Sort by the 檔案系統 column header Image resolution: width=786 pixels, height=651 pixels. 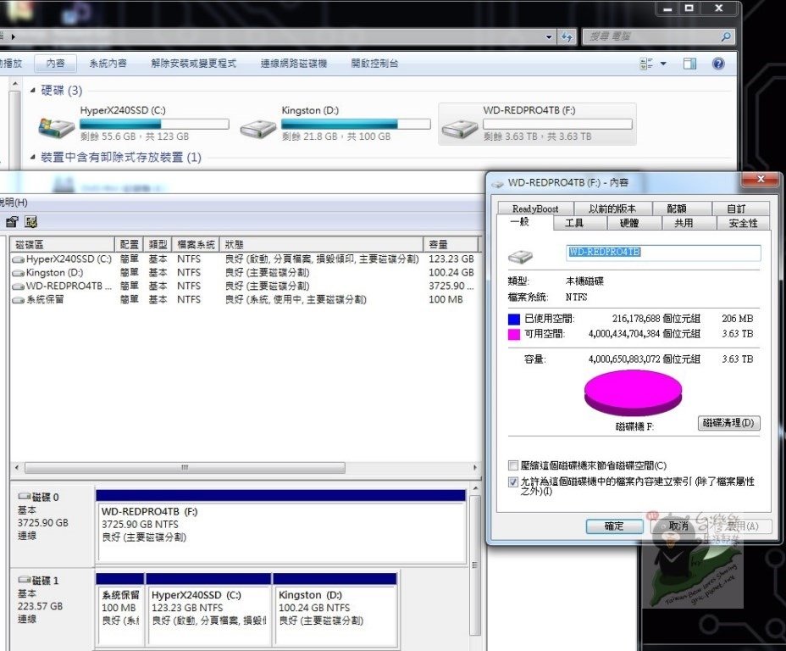point(196,245)
